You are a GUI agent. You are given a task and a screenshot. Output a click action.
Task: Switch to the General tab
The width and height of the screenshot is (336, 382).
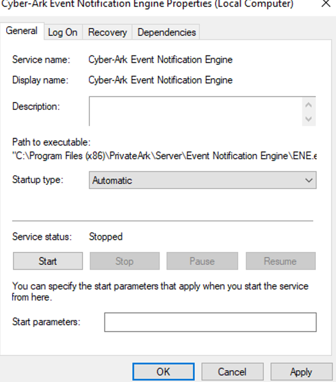click(x=22, y=31)
